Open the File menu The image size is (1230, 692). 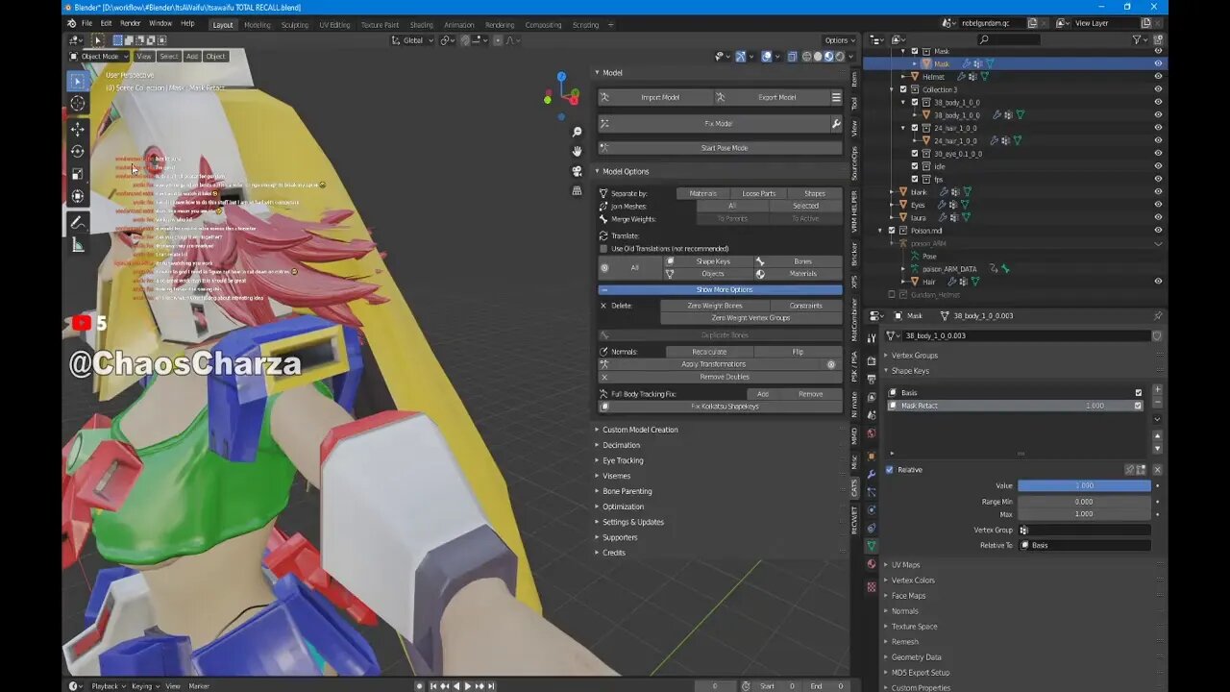(86, 23)
